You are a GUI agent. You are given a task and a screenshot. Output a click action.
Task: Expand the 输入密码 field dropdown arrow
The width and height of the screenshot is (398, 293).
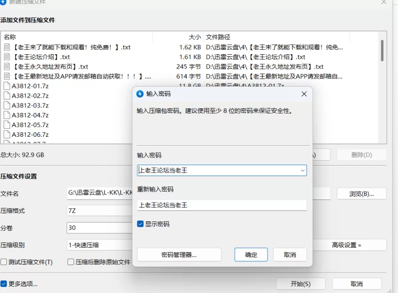click(x=302, y=171)
